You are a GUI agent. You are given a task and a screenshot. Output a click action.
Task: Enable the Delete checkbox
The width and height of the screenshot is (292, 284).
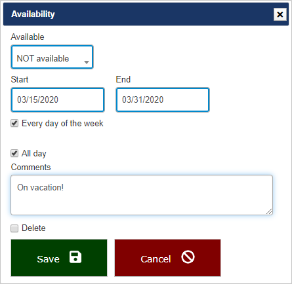point(14,228)
